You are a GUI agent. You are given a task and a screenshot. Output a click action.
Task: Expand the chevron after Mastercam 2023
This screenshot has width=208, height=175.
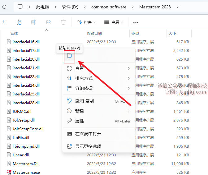178,7
